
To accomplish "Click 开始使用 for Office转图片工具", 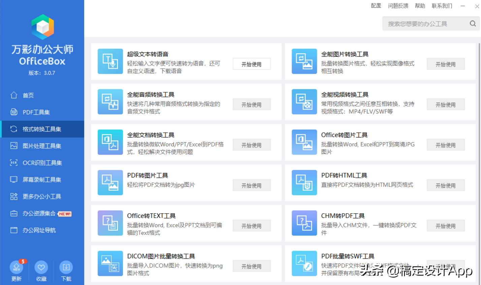I will point(446,145).
